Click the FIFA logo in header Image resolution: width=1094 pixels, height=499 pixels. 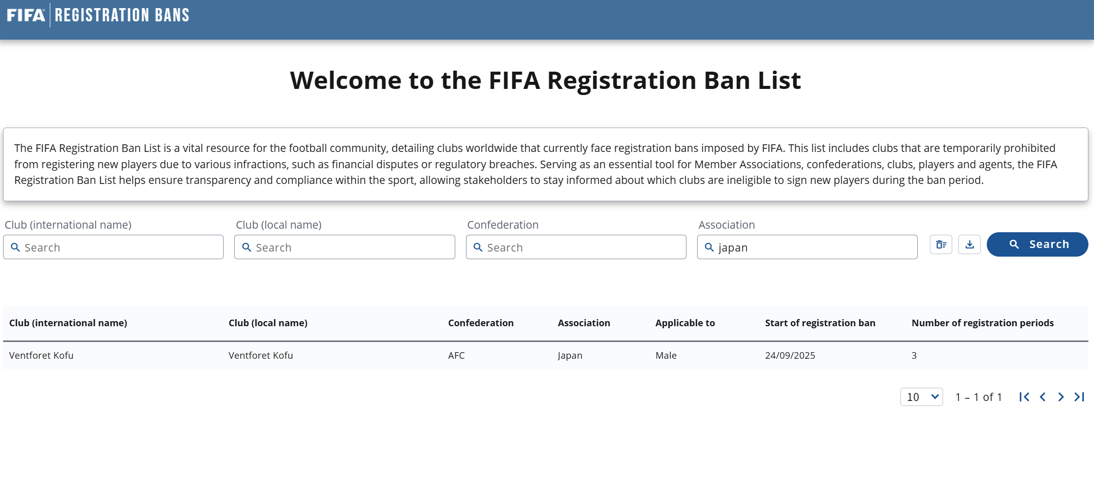point(26,15)
